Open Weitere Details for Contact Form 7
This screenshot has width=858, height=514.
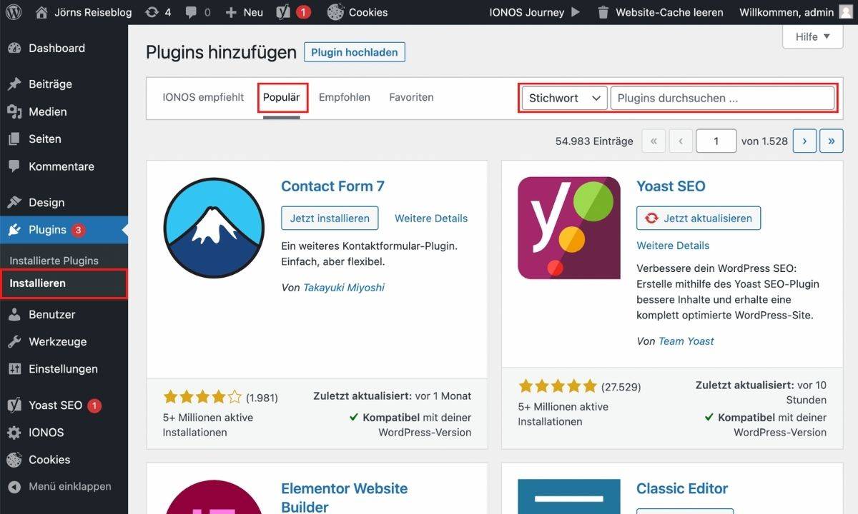(x=431, y=218)
